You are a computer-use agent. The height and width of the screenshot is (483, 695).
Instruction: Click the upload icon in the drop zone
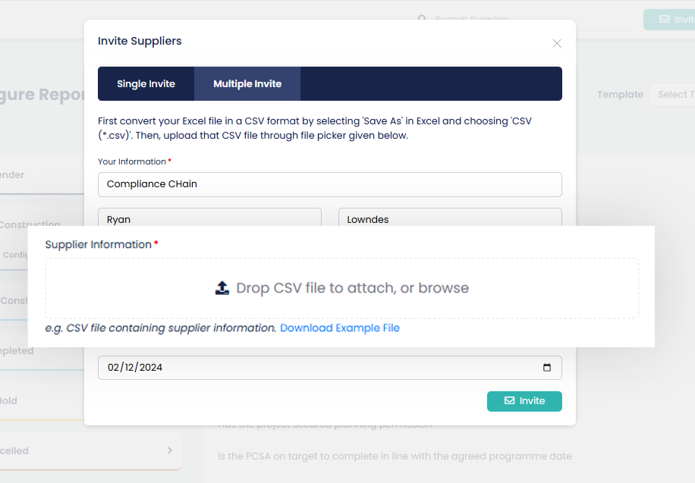(222, 288)
